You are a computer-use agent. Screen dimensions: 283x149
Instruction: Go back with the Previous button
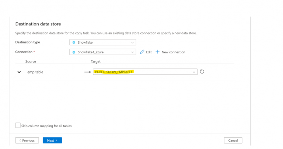pyautogui.click(x=27, y=141)
